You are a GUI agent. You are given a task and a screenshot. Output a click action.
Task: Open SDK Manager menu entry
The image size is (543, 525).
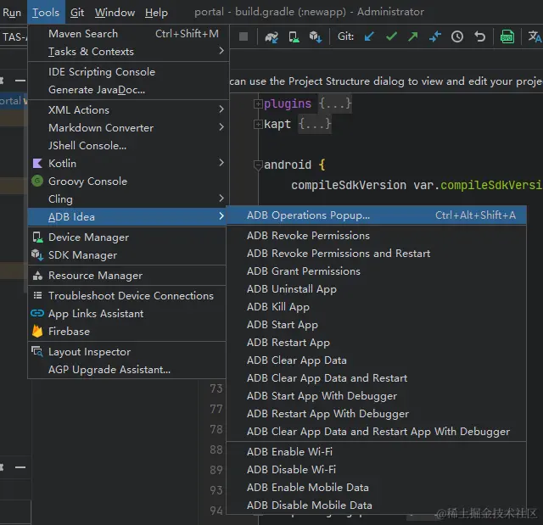(126, 255)
